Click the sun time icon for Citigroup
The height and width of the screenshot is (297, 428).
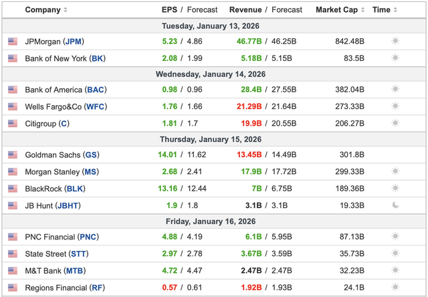coord(395,123)
